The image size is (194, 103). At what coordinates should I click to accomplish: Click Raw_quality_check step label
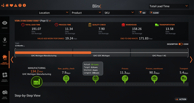tap(66, 69)
